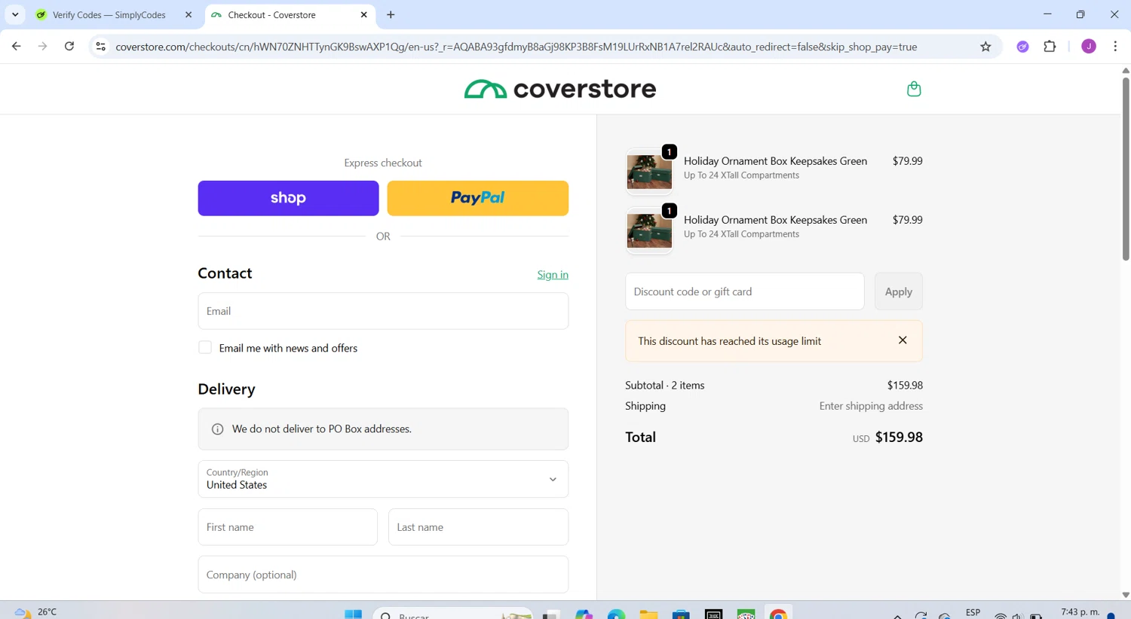The image size is (1131, 619).
Task: Click the Shipping label
Action: (645, 406)
